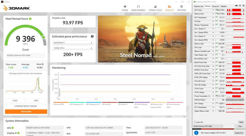
Task: Click the 3DMark logo
Action: point(16,8)
